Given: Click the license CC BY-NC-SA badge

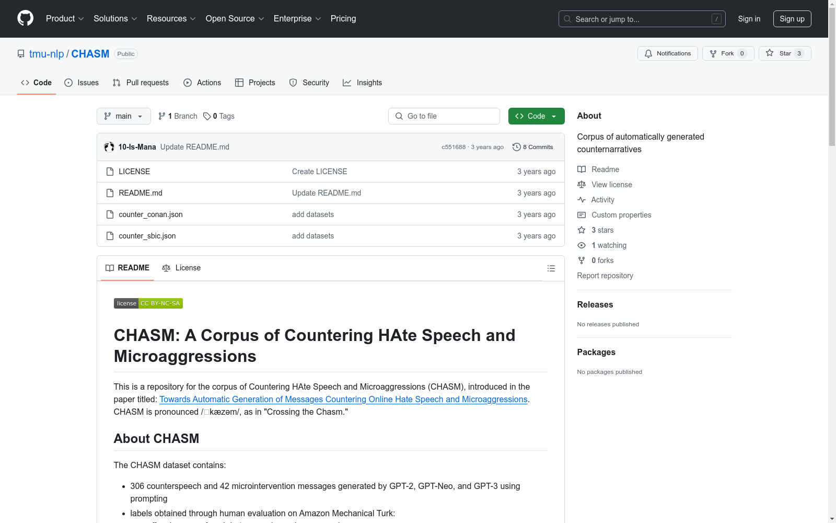Looking at the screenshot, I should coord(148,303).
